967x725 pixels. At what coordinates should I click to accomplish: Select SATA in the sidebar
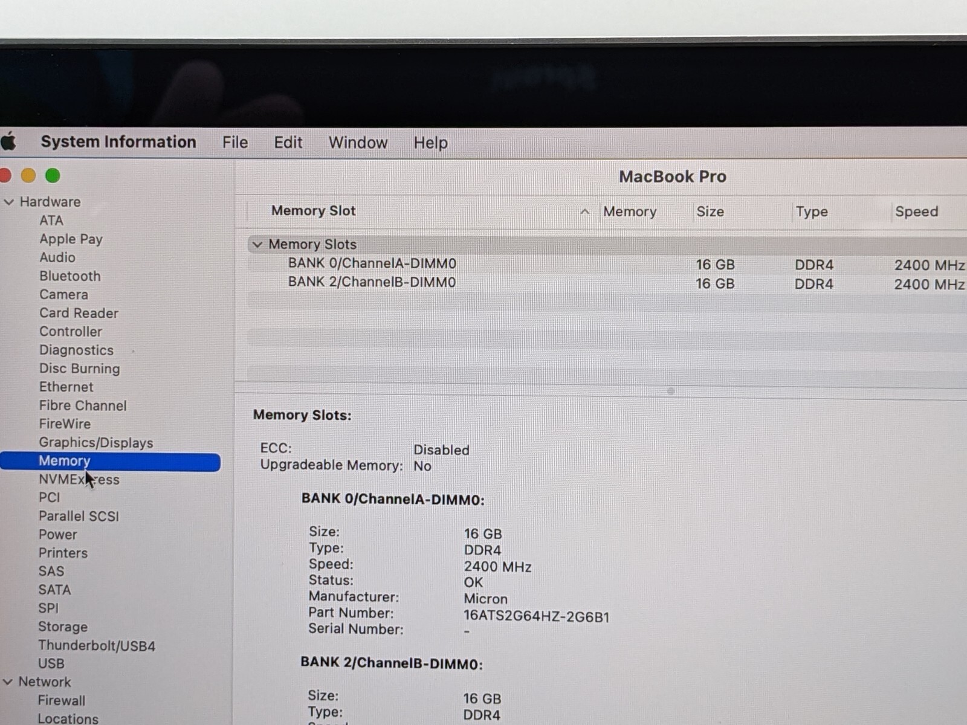coord(54,590)
